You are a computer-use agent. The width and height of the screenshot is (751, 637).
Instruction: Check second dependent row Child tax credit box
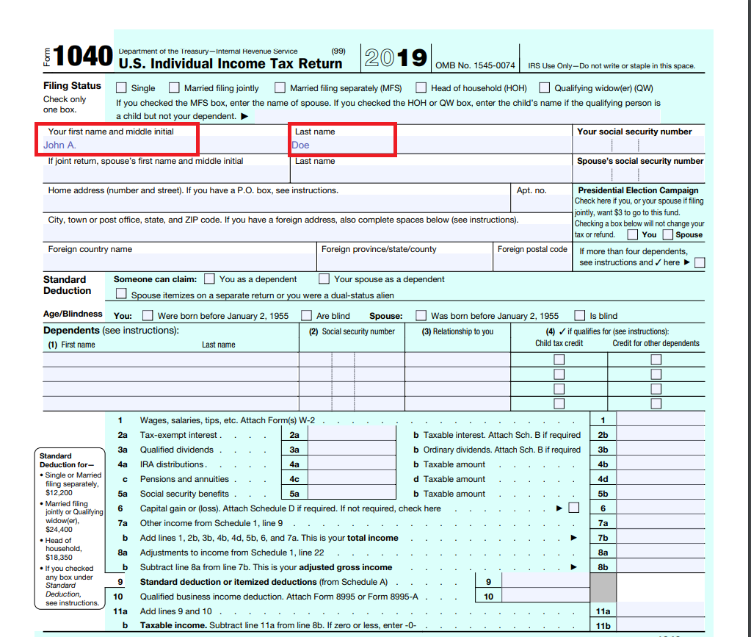click(559, 375)
